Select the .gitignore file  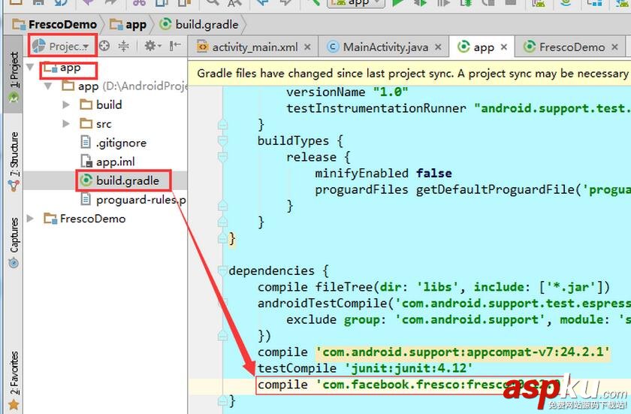tap(120, 143)
